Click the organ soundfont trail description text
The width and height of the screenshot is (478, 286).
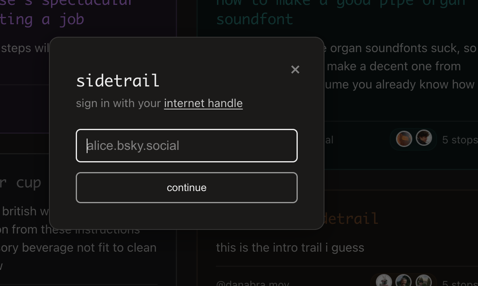click(x=401, y=66)
